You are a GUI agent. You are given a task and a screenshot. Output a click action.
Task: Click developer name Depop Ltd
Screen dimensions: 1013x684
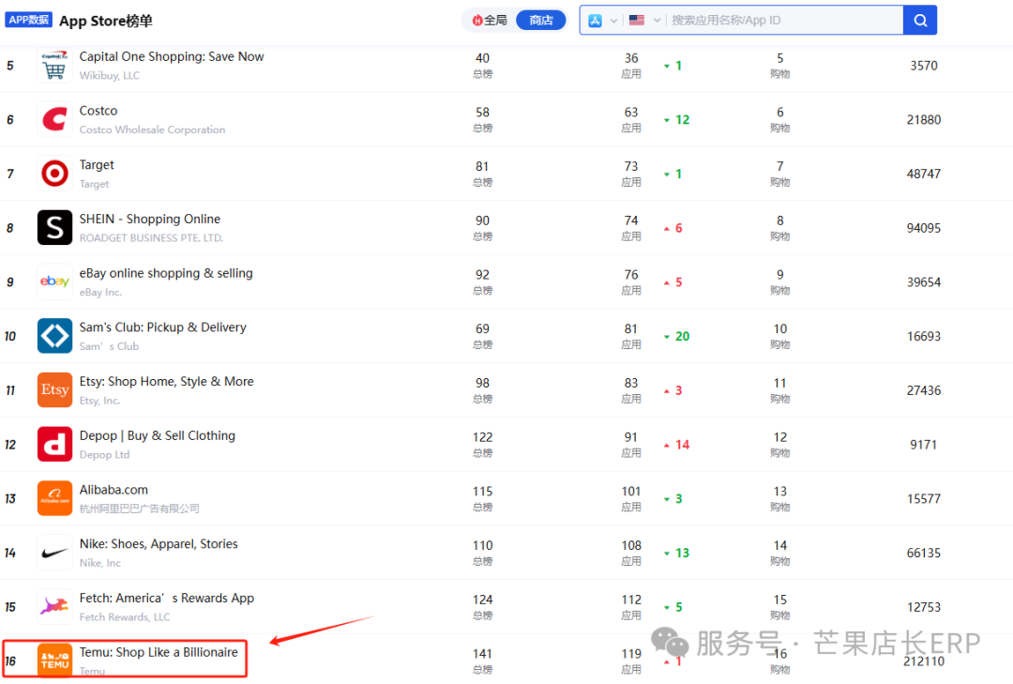[x=105, y=455]
